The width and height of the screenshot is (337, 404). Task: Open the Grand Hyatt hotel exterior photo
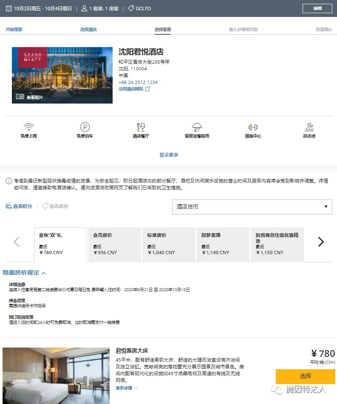click(x=62, y=75)
